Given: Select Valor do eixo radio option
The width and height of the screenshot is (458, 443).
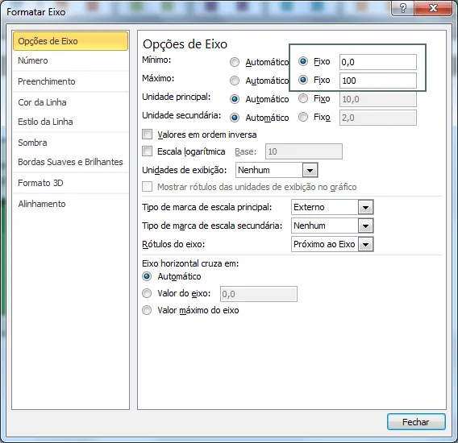Looking at the screenshot, I should tap(147, 293).
